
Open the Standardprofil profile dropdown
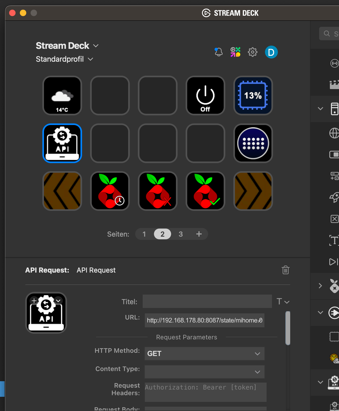click(65, 59)
